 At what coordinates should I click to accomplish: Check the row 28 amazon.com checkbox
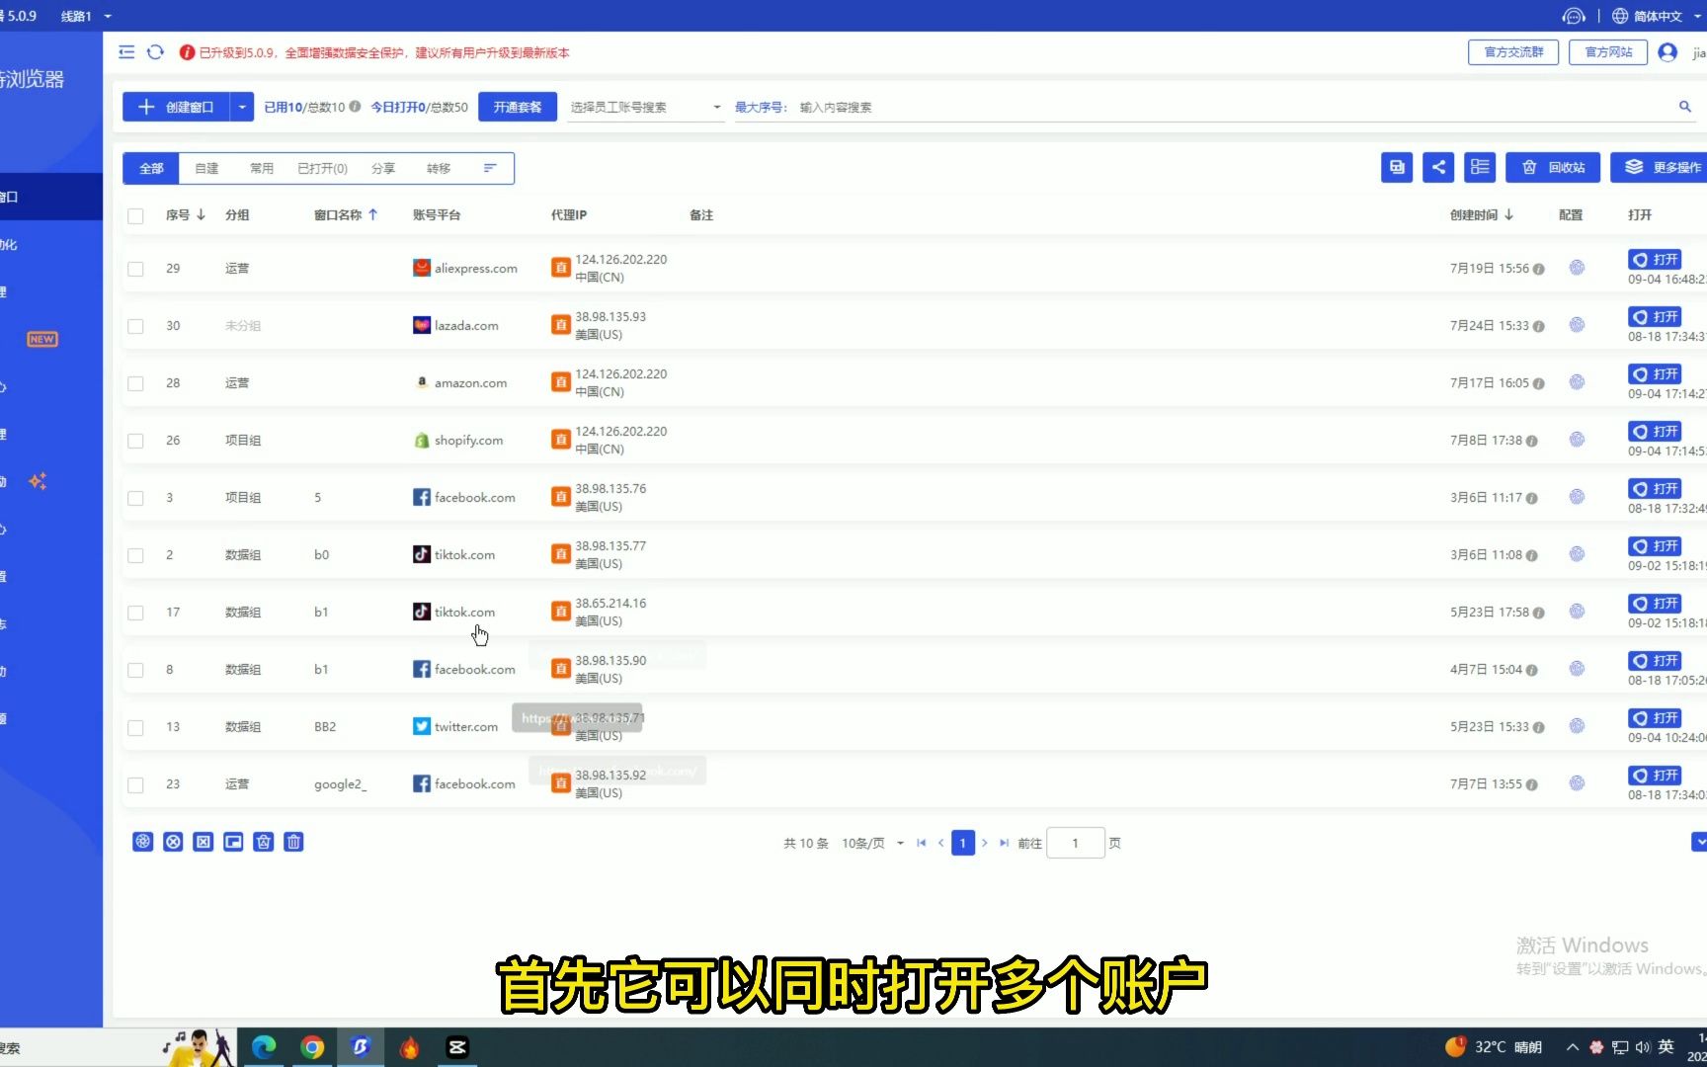[135, 383]
